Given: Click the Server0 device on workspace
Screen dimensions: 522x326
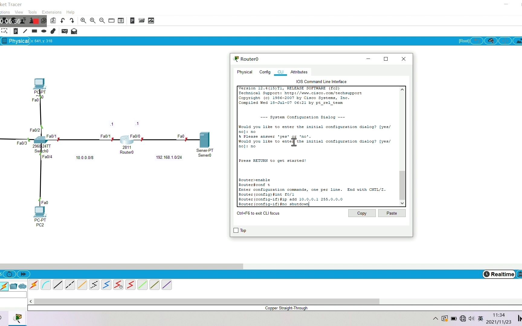Looking at the screenshot, I should click(205, 140).
